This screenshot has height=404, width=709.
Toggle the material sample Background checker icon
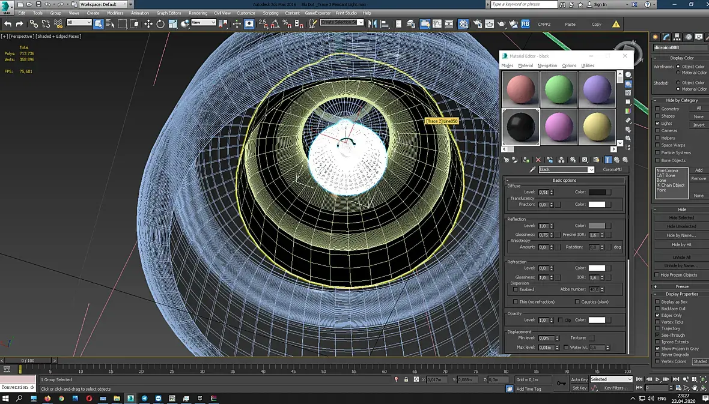[628, 93]
